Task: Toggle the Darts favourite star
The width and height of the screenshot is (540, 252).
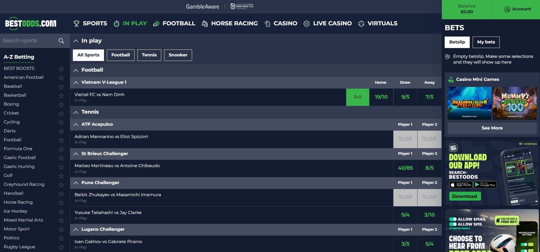Action: click(61, 131)
